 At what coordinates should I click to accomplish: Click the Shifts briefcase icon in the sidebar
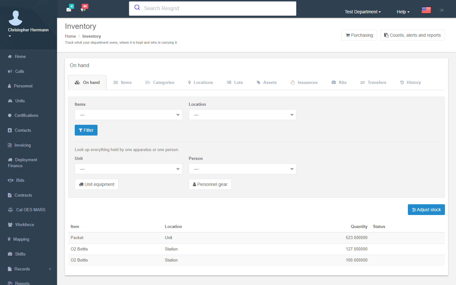(10, 254)
